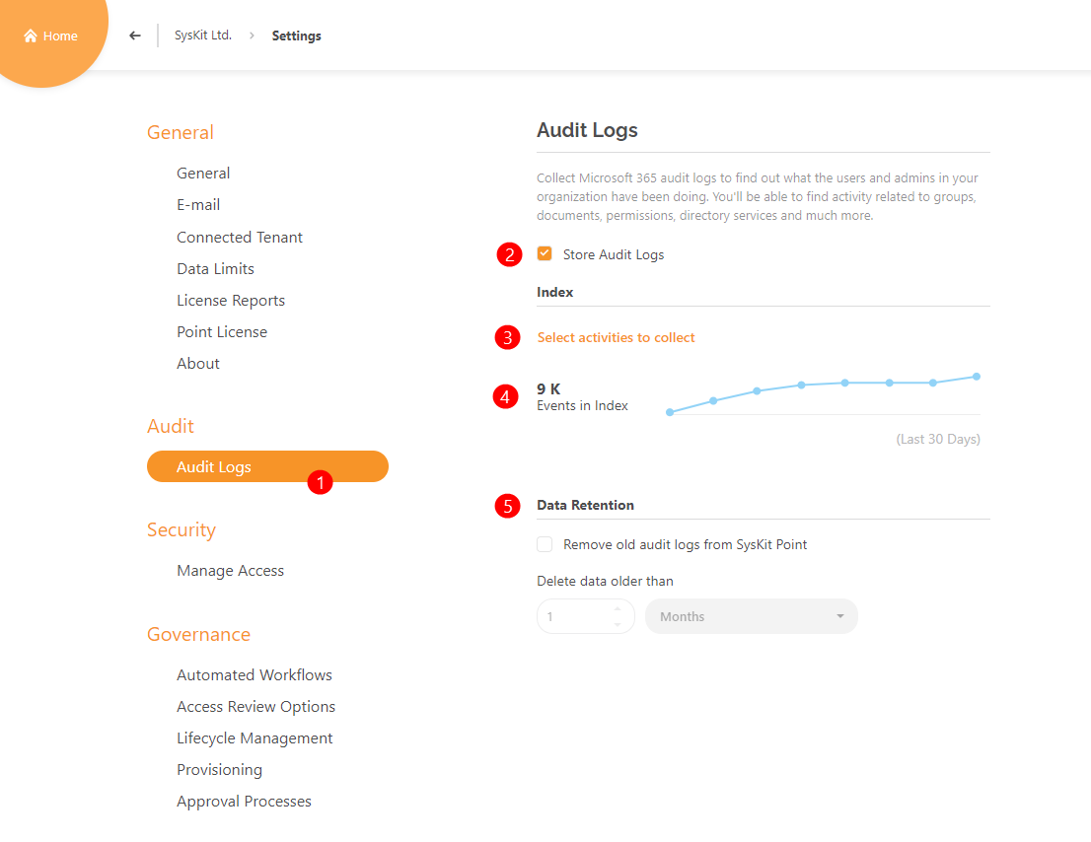Uncheck the Store Audit Logs checkbox
This screenshot has height=842, width=1091.
[x=545, y=253]
